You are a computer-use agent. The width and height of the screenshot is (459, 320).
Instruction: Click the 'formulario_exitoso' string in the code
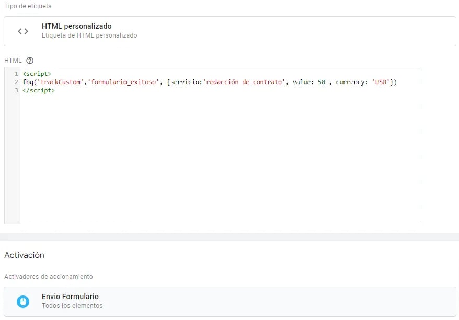(123, 82)
